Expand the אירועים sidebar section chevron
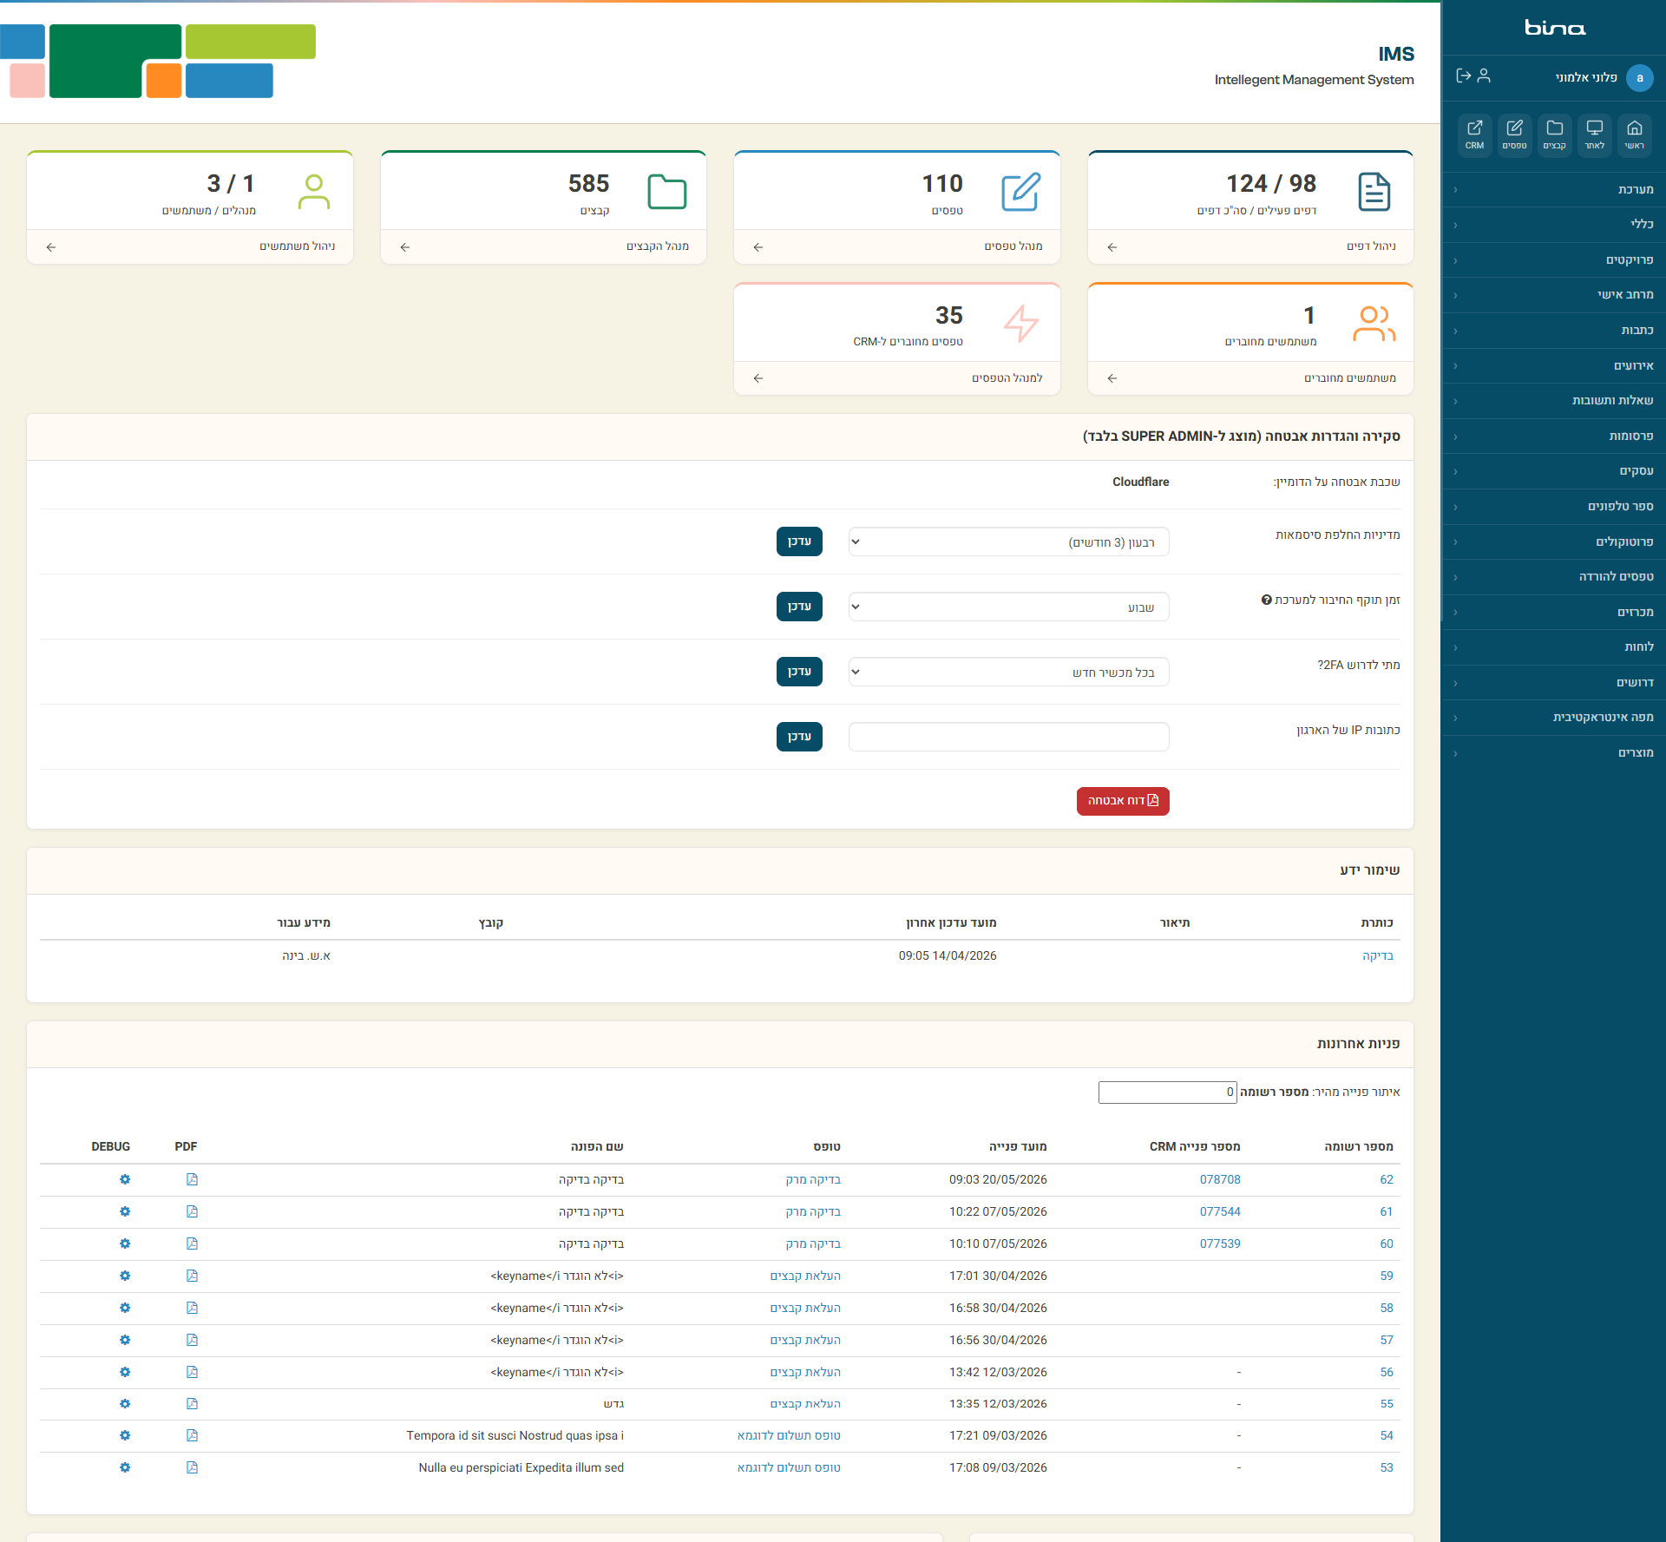 point(1455,366)
